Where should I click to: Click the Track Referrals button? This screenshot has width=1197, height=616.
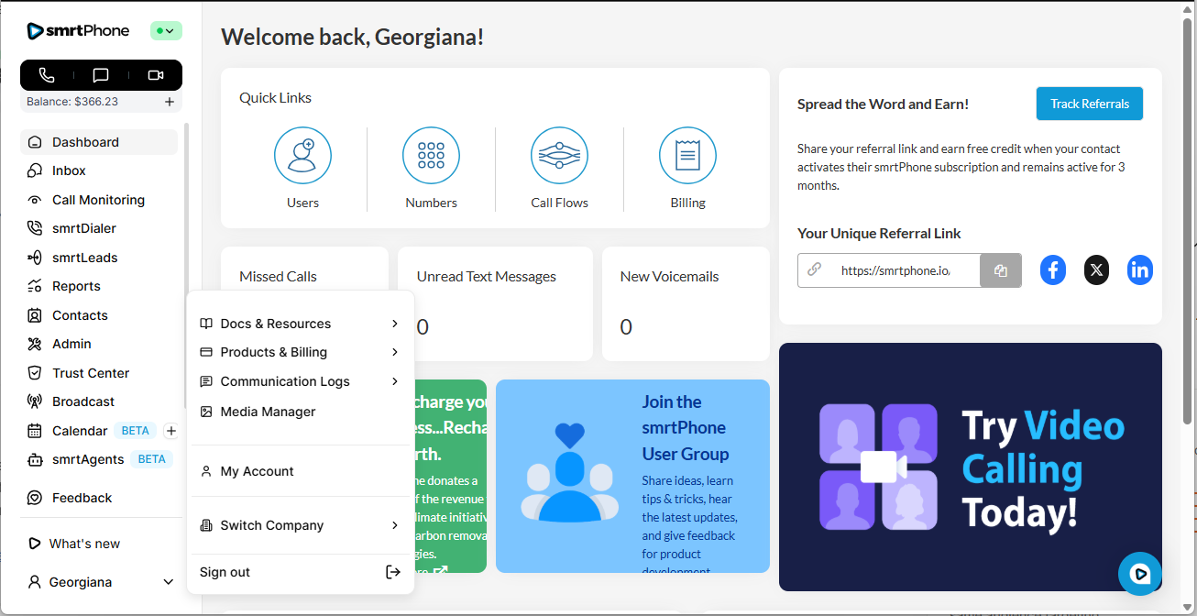click(x=1089, y=104)
